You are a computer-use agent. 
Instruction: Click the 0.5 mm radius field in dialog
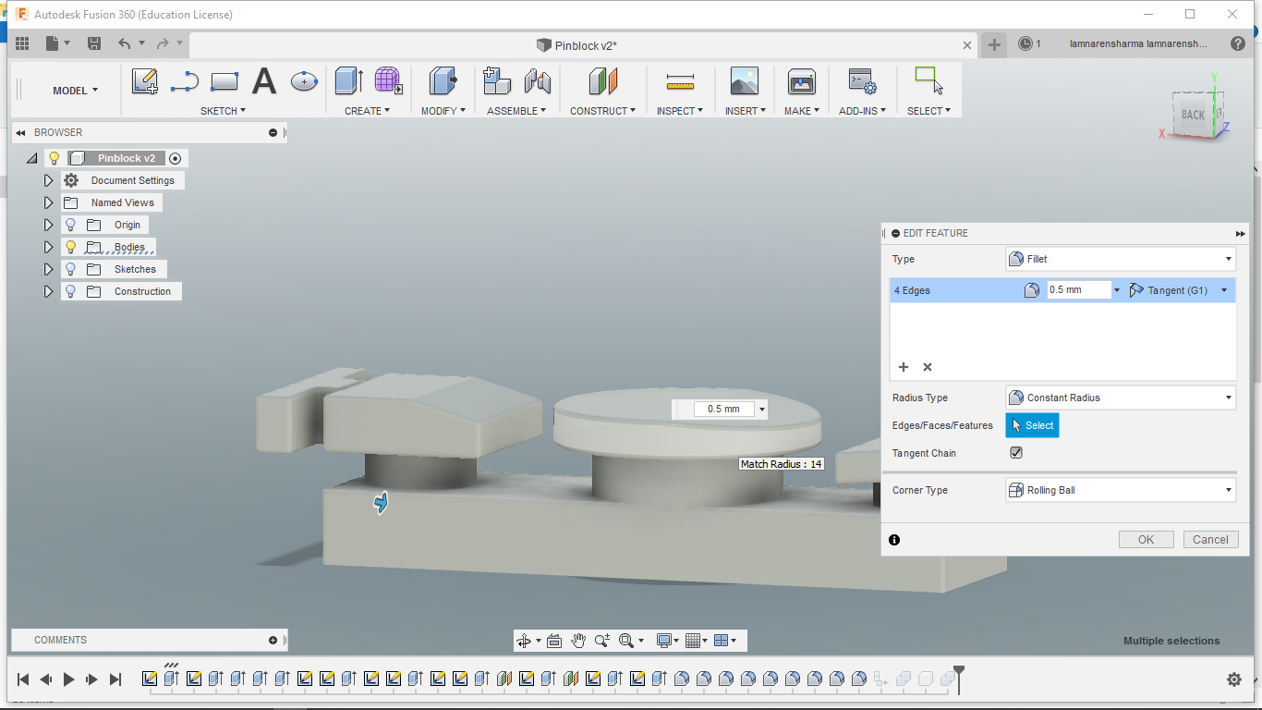[x=1077, y=290]
